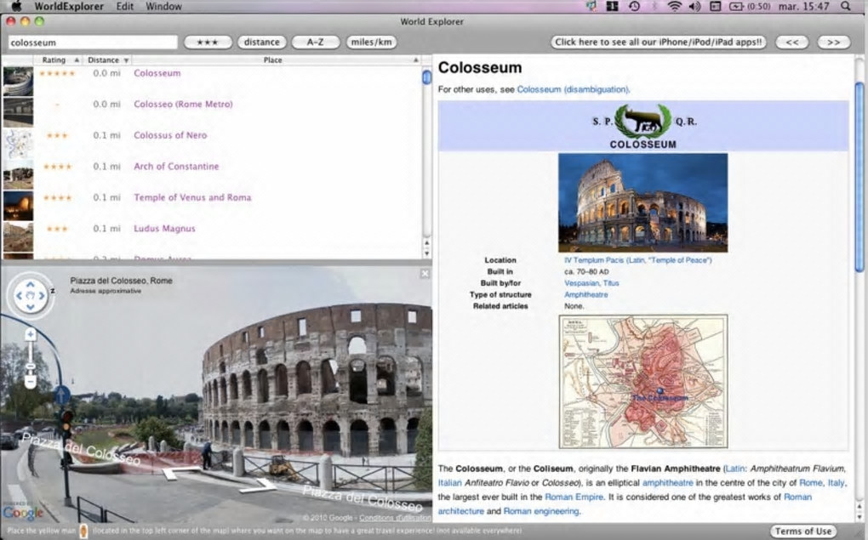Select Colossus of Nero in results
Viewport: 868px width, 540px height.
(x=170, y=135)
